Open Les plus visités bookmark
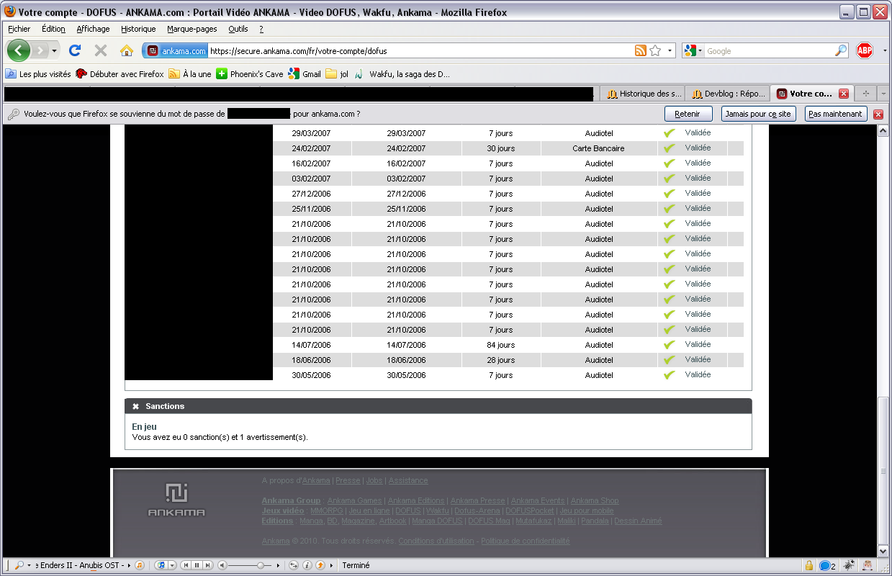Screen dimensions: 892x576 [39, 73]
